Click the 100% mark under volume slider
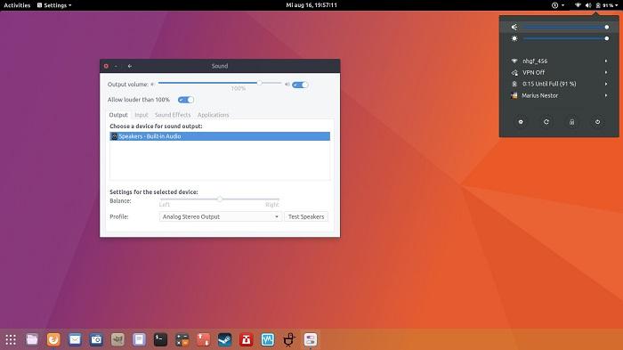 tap(239, 88)
